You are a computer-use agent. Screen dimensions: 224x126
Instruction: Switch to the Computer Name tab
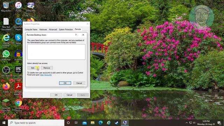31,29
